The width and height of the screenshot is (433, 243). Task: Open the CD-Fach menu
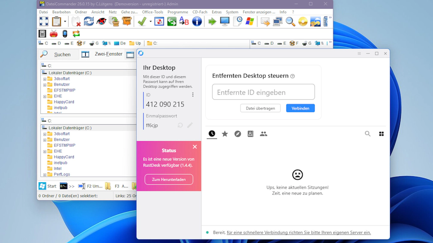[200, 12]
